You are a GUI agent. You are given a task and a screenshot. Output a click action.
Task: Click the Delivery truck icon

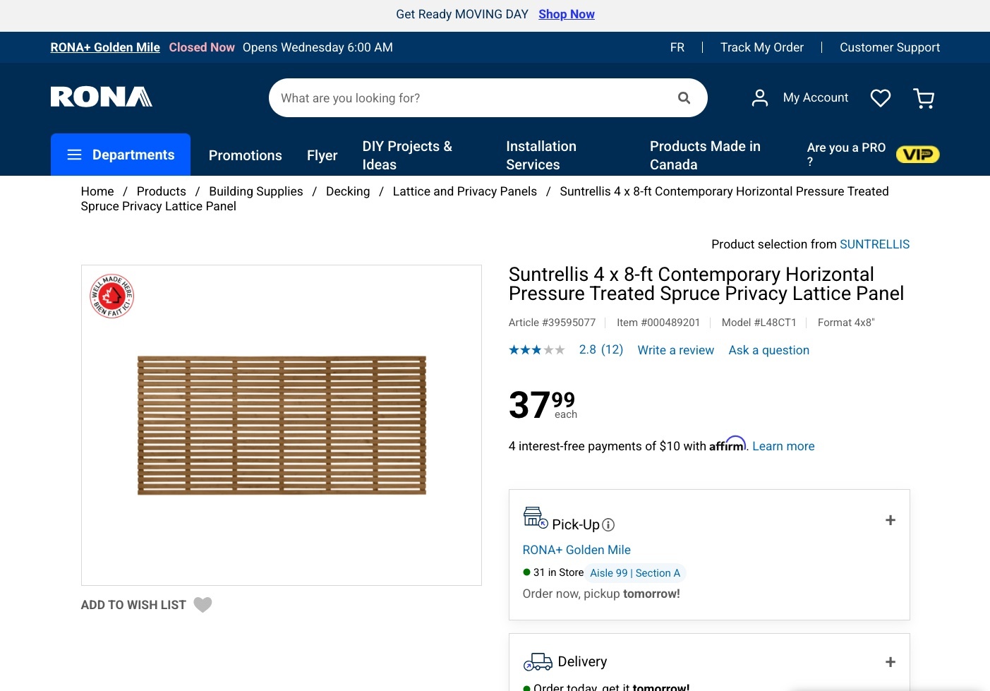point(538,661)
